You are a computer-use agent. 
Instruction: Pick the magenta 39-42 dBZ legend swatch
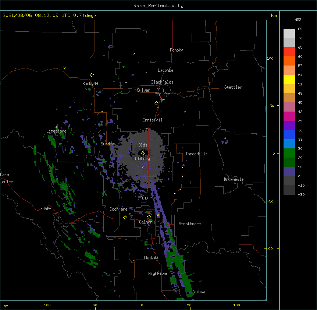pos(289,116)
